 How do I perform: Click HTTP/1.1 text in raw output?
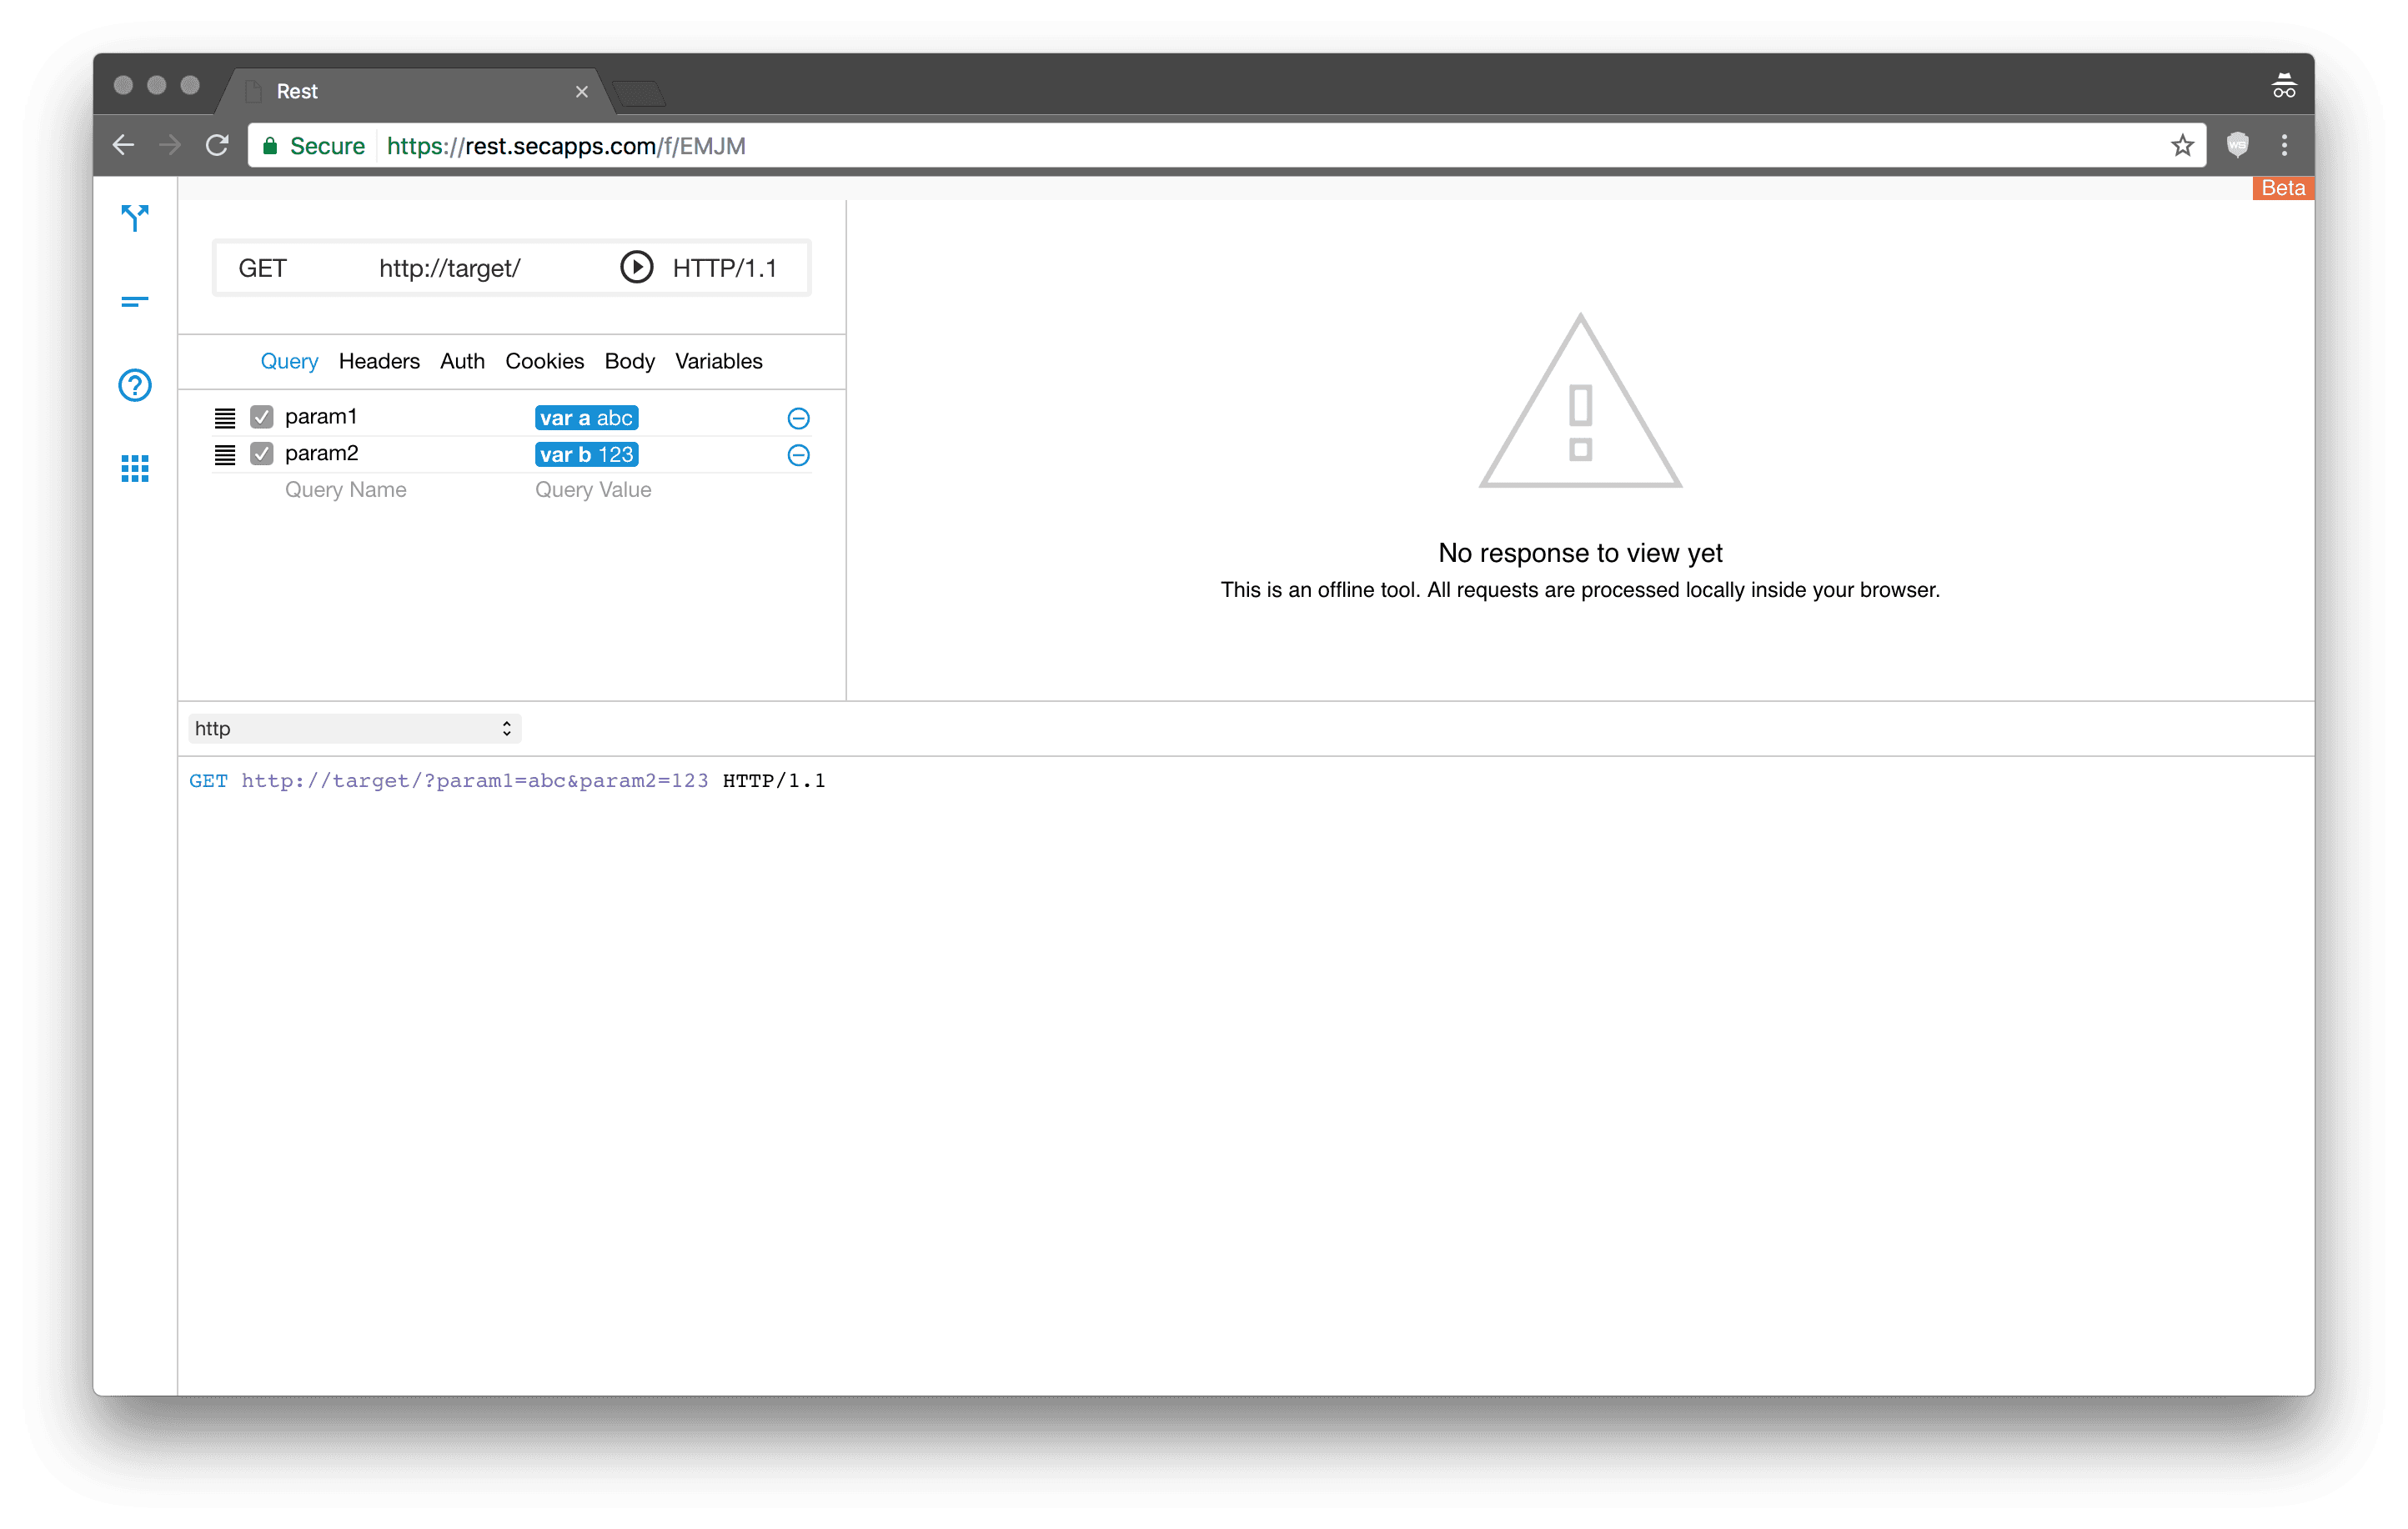point(774,781)
